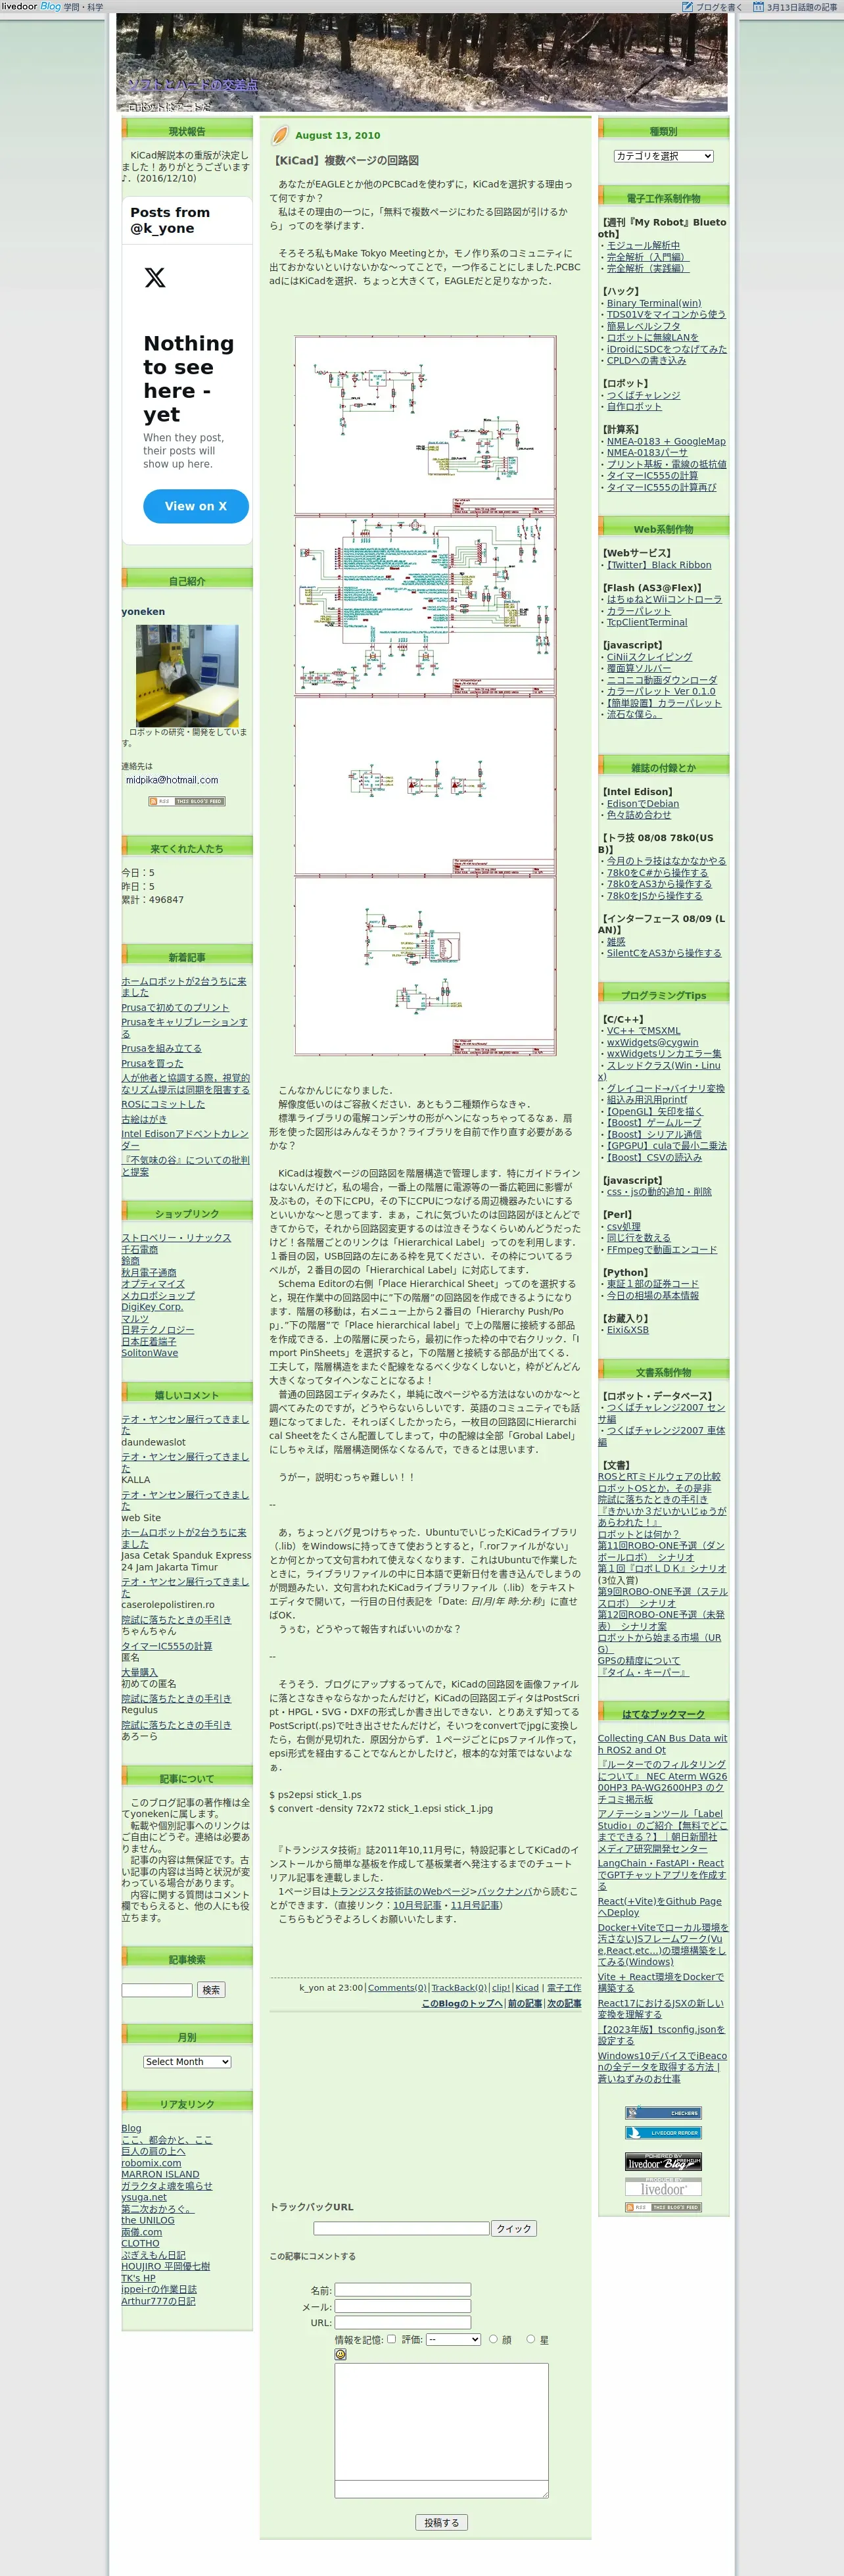The image size is (844, 2576).
Task: Click the livedoor Blog logo in the top bar
Action: 31,7
